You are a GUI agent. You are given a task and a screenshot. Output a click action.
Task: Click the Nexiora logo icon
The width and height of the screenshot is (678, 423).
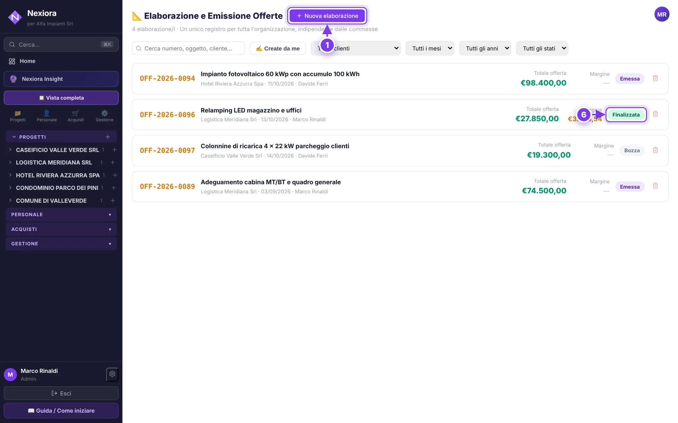pyautogui.click(x=15, y=18)
